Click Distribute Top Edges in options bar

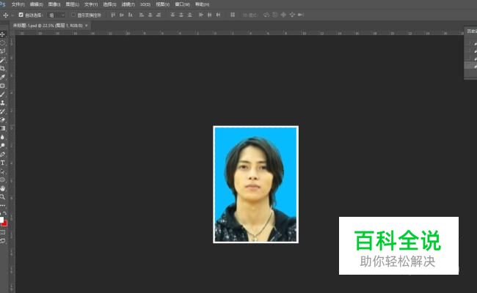(x=172, y=15)
